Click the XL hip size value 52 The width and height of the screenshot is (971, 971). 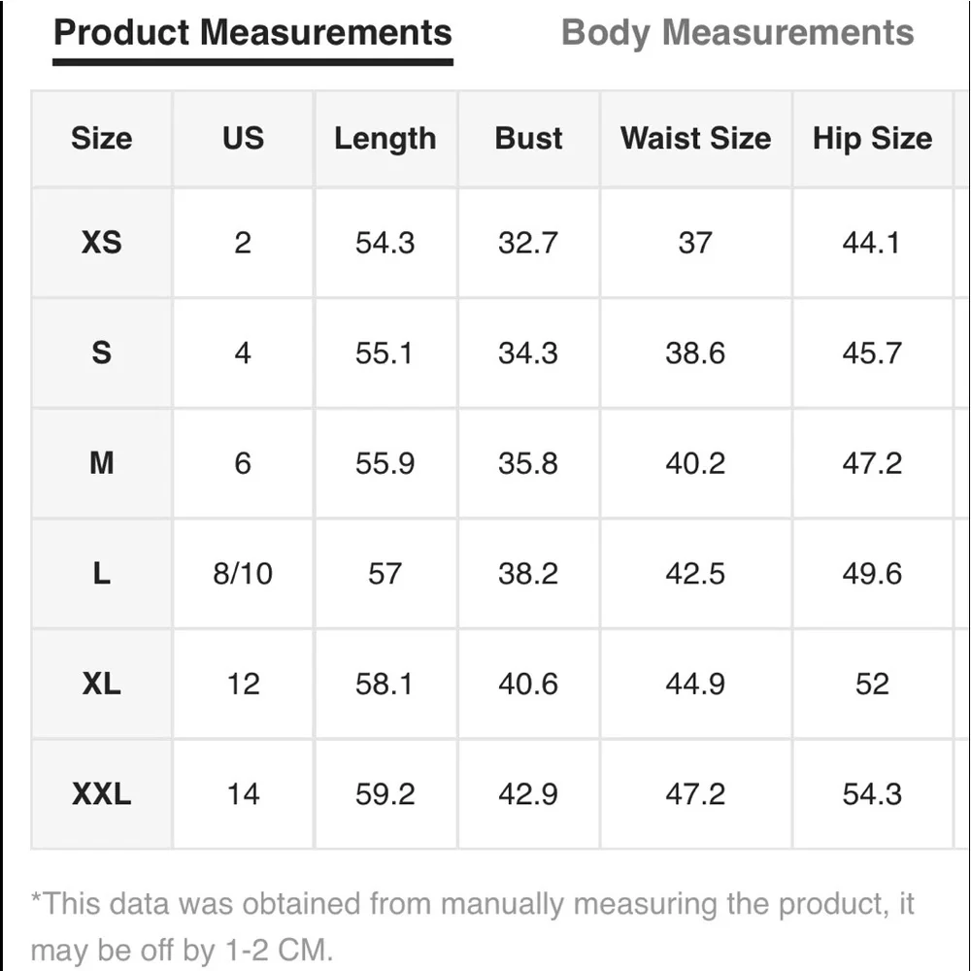[872, 684]
